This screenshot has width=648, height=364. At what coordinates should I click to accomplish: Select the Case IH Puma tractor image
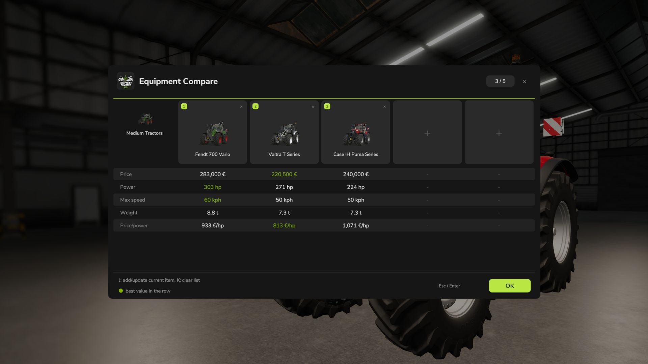coord(356,134)
